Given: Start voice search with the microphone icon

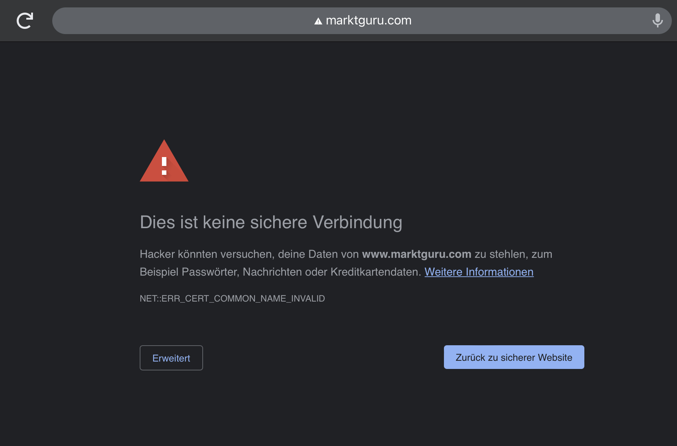Looking at the screenshot, I should 657,21.
